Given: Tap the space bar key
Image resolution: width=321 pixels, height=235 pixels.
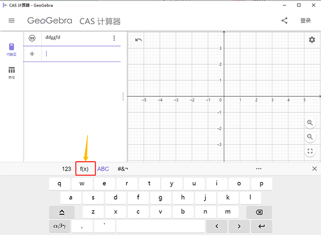Looking at the screenshot, I should (160, 226).
